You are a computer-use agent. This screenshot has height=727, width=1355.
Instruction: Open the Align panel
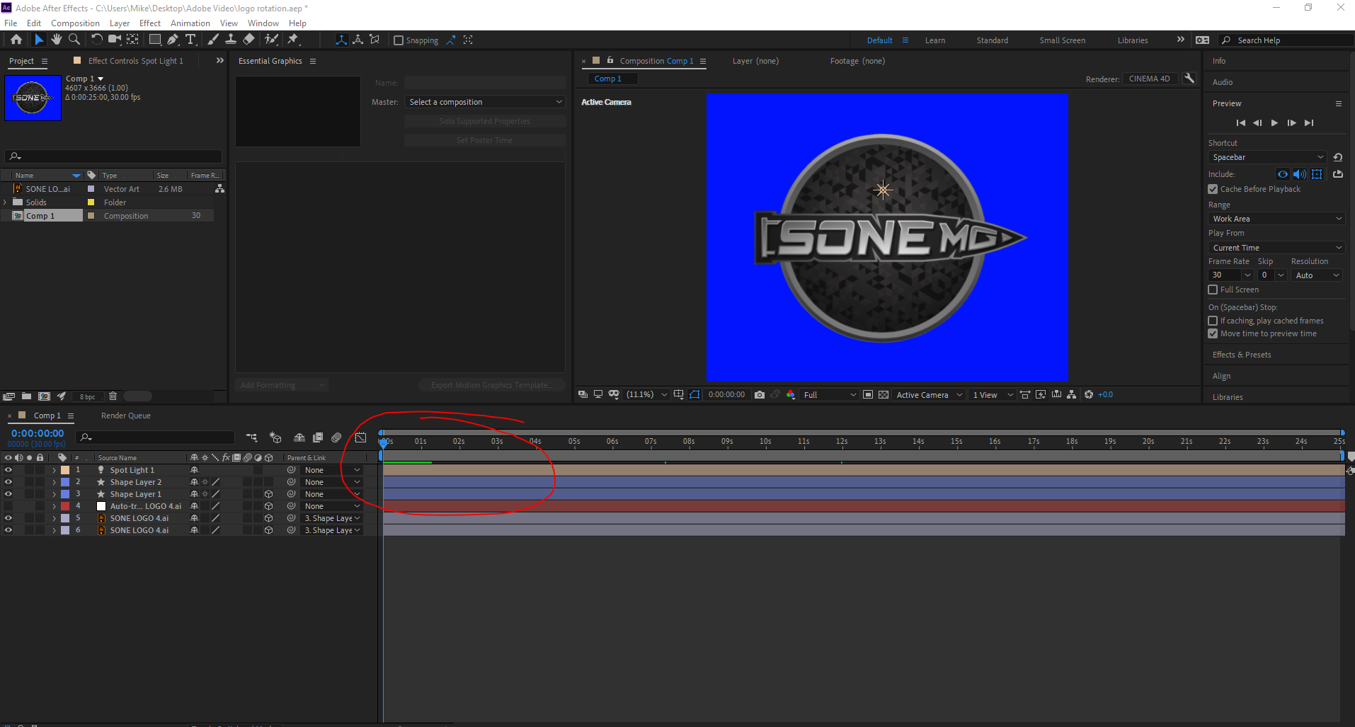tap(1221, 376)
